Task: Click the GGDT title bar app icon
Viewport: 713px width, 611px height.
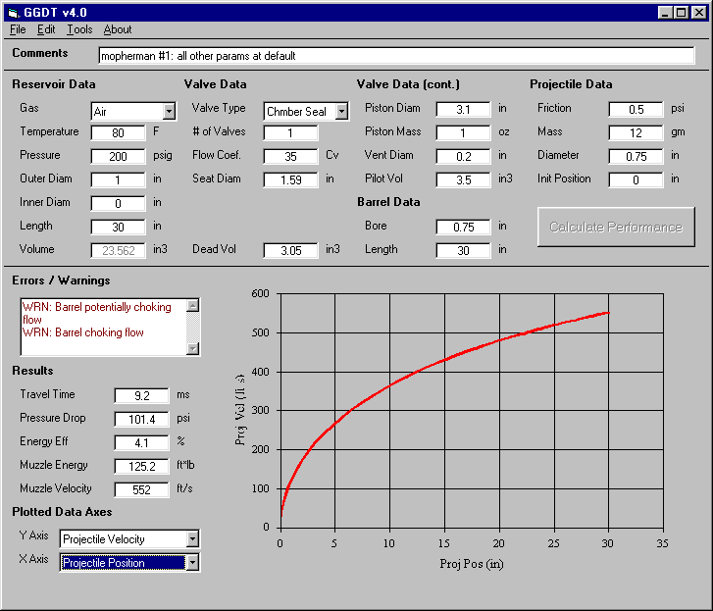Action: point(14,13)
